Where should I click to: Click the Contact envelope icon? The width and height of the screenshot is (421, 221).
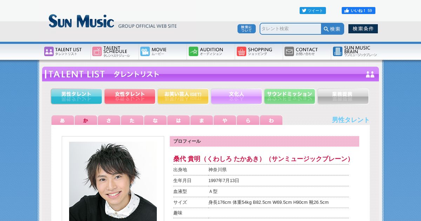pyautogui.click(x=289, y=52)
